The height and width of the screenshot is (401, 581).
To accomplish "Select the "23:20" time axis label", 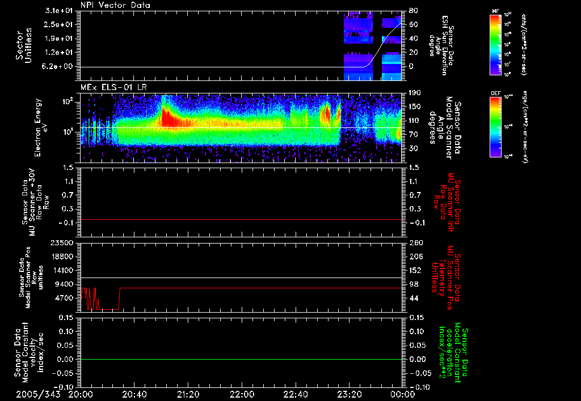I will click(x=349, y=394).
